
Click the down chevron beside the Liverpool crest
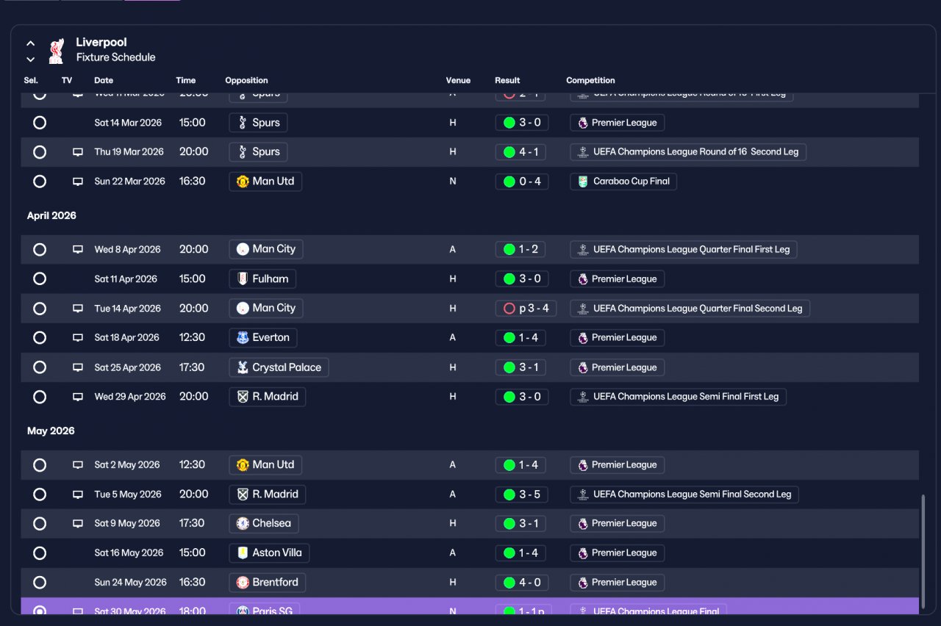click(x=31, y=59)
